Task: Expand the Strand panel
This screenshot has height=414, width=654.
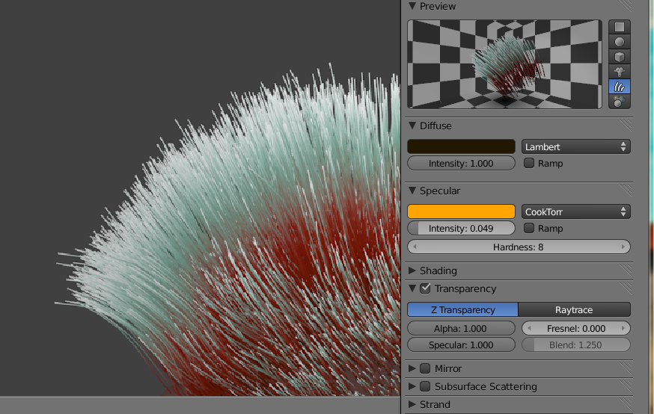Action: 412,404
